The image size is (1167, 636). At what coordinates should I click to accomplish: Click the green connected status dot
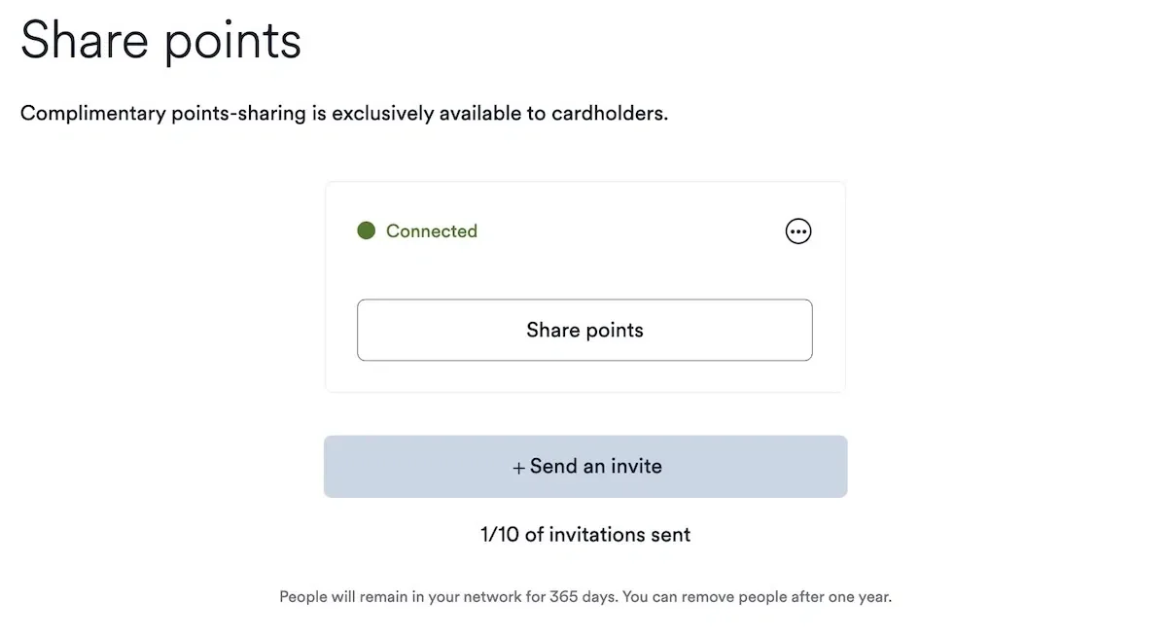click(x=367, y=231)
